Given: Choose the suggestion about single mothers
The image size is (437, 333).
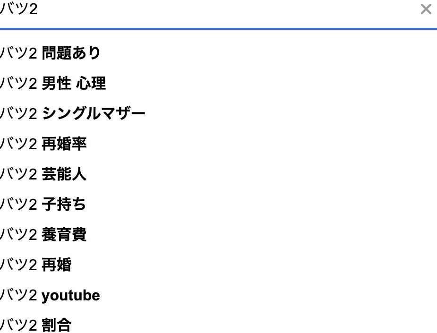Looking at the screenshot, I should click(72, 114).
